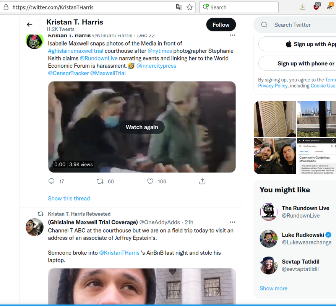Open the Luke Rudkowski profile name
Viewport: 336px width, 306px height.
pyautogui.click(x=303, y=235)
